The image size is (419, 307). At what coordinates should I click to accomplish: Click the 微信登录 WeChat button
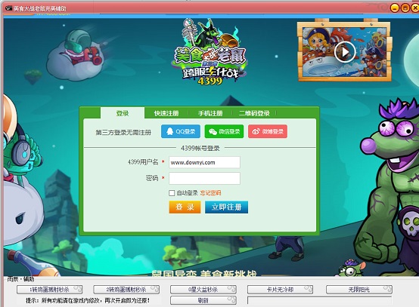(224, 131)
